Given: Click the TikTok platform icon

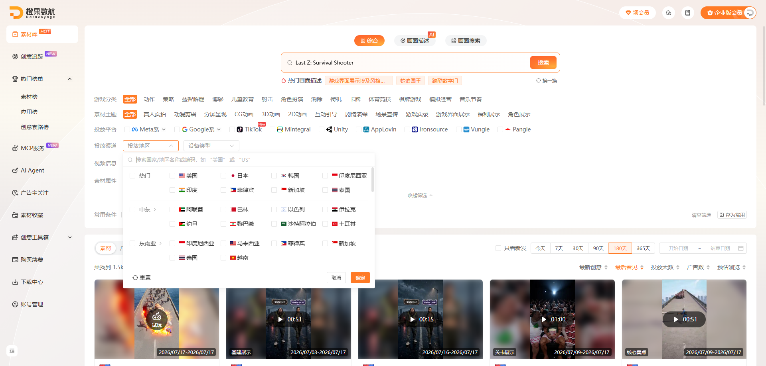Looking at the screenshot, I should coord(240,129).
